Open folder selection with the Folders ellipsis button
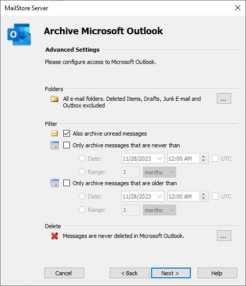Image resolution: width=246 pixels, height=286 pixels. pyautogui.click(x=224, y=99)
